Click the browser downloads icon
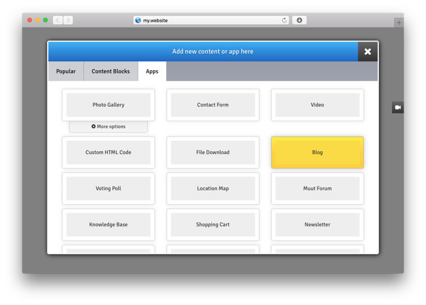 click(x=300, y=20)
